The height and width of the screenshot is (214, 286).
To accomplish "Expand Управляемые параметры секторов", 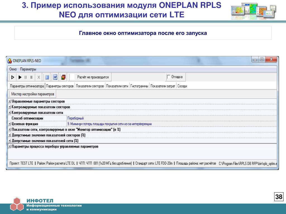I will (x=10, y=101).
